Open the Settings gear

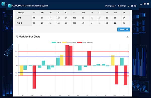[122, 6]
